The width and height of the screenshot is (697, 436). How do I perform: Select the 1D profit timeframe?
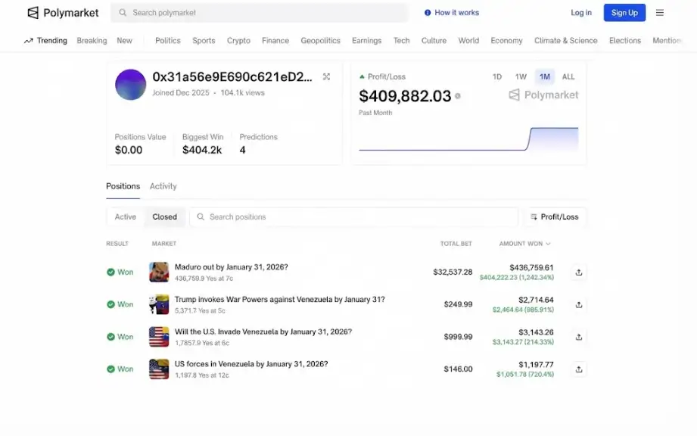point(497,76)
